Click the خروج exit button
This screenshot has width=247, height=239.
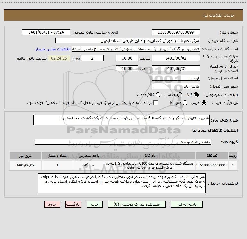[52, 204]
